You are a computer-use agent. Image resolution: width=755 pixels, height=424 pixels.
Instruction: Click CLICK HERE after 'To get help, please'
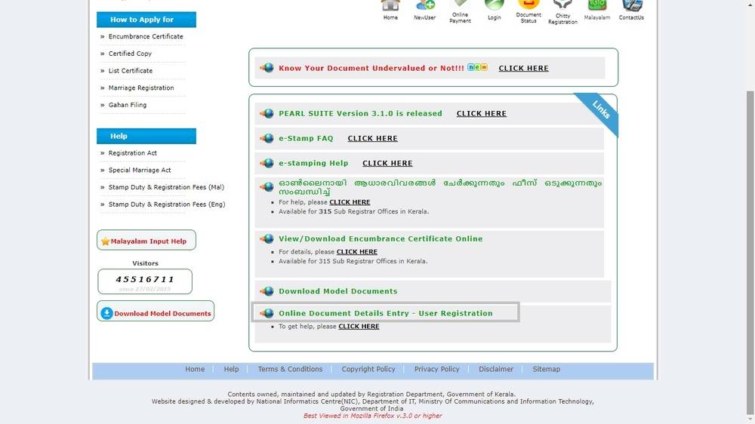[359, 327]
